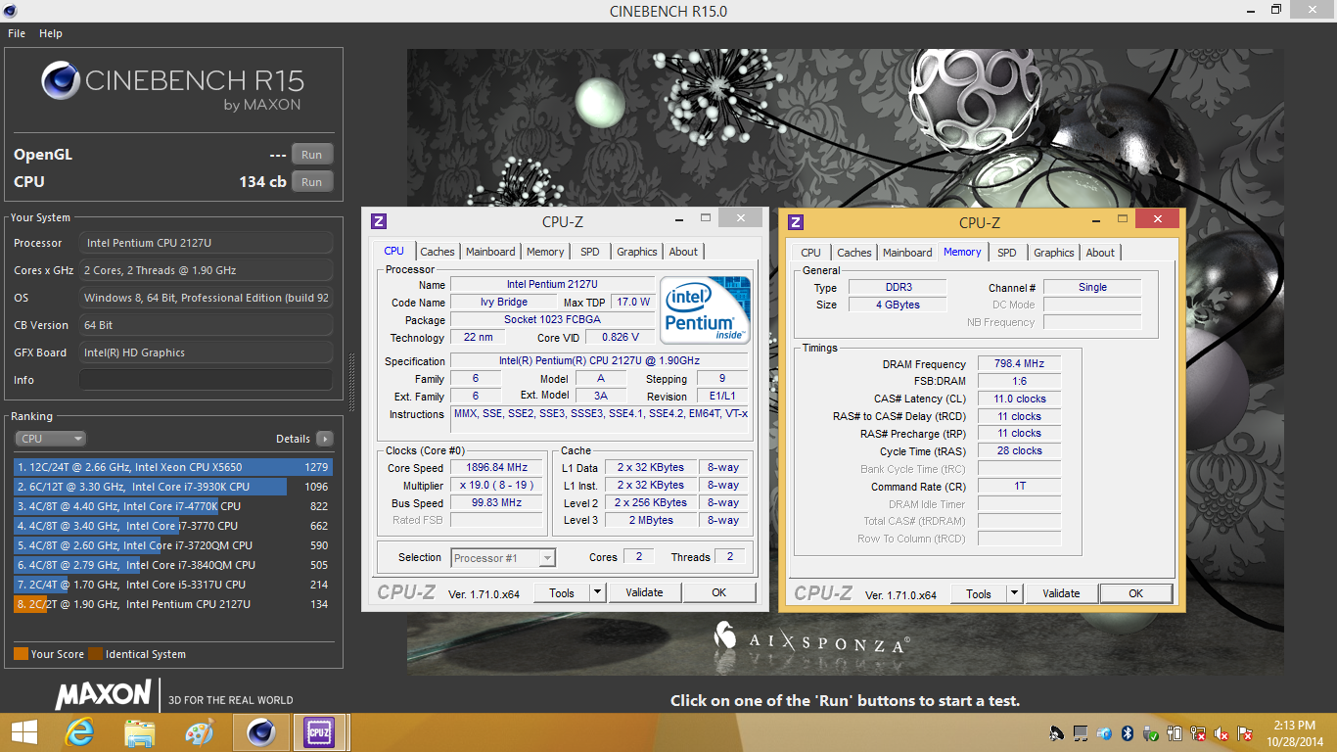Open the clock showing 2:13 PM

[x=1294, y=732]
